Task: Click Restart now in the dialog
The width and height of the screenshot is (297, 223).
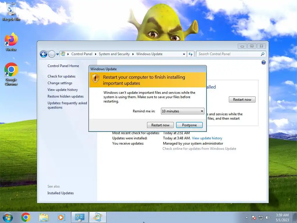Action: [160, 125]
